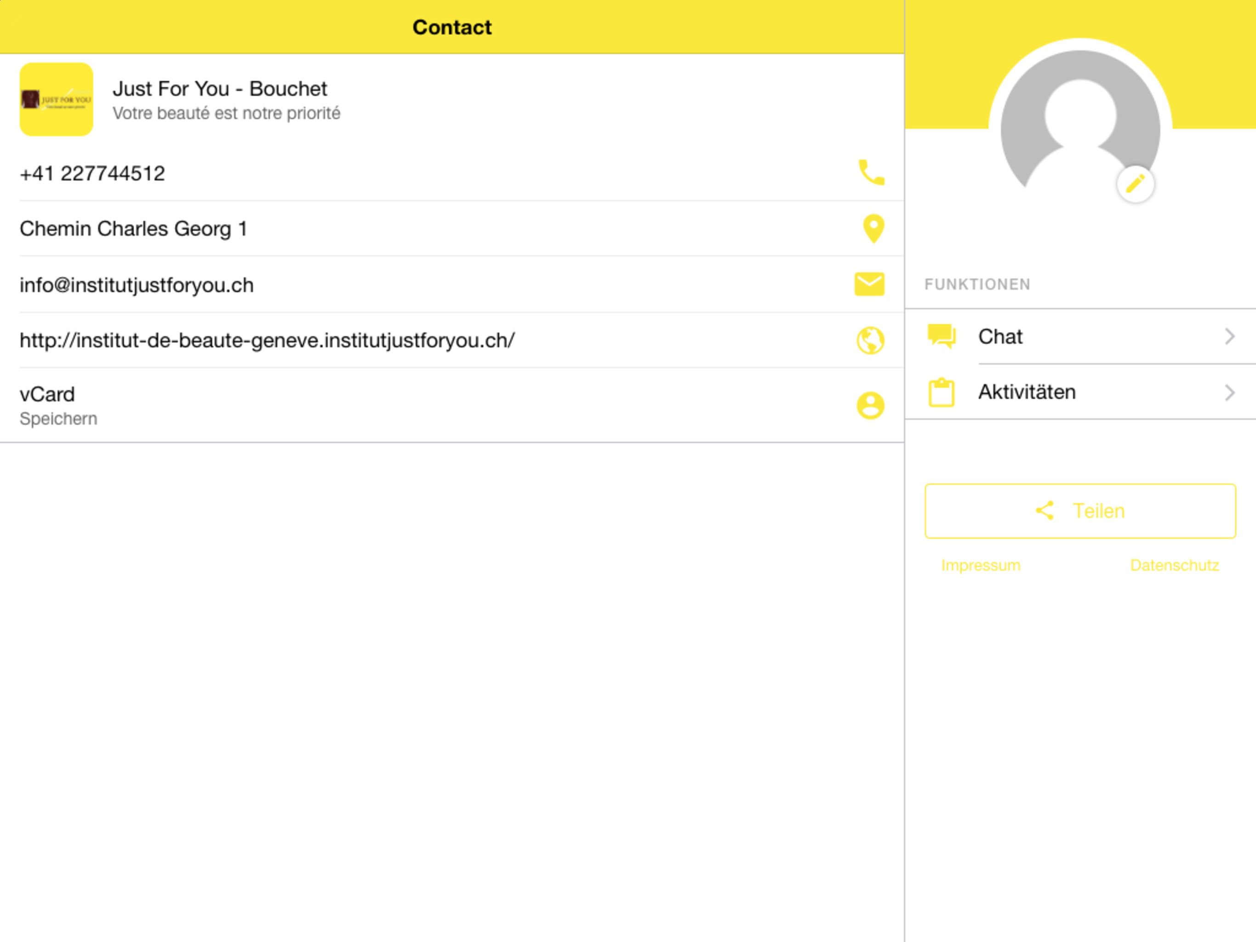Click the share icon in Teilen button
The width and height of the screenshot is (1256, 942).
click(1045, 510)
